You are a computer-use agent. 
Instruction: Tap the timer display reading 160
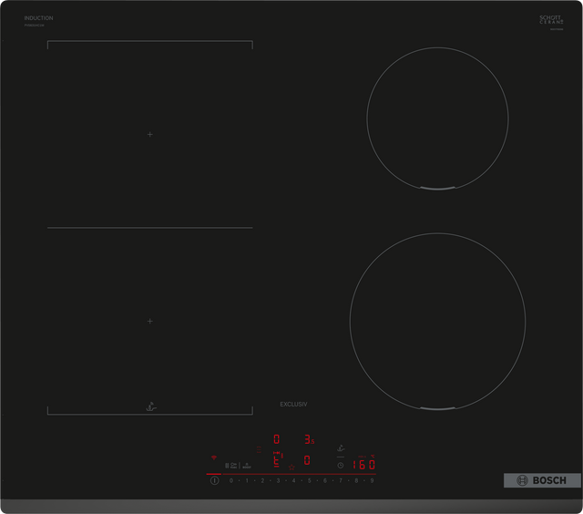pyautogui.click(x=364, y=464)
